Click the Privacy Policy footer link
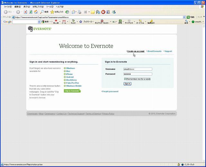This screenshot has width=206, height=167. tap(108, 114)
